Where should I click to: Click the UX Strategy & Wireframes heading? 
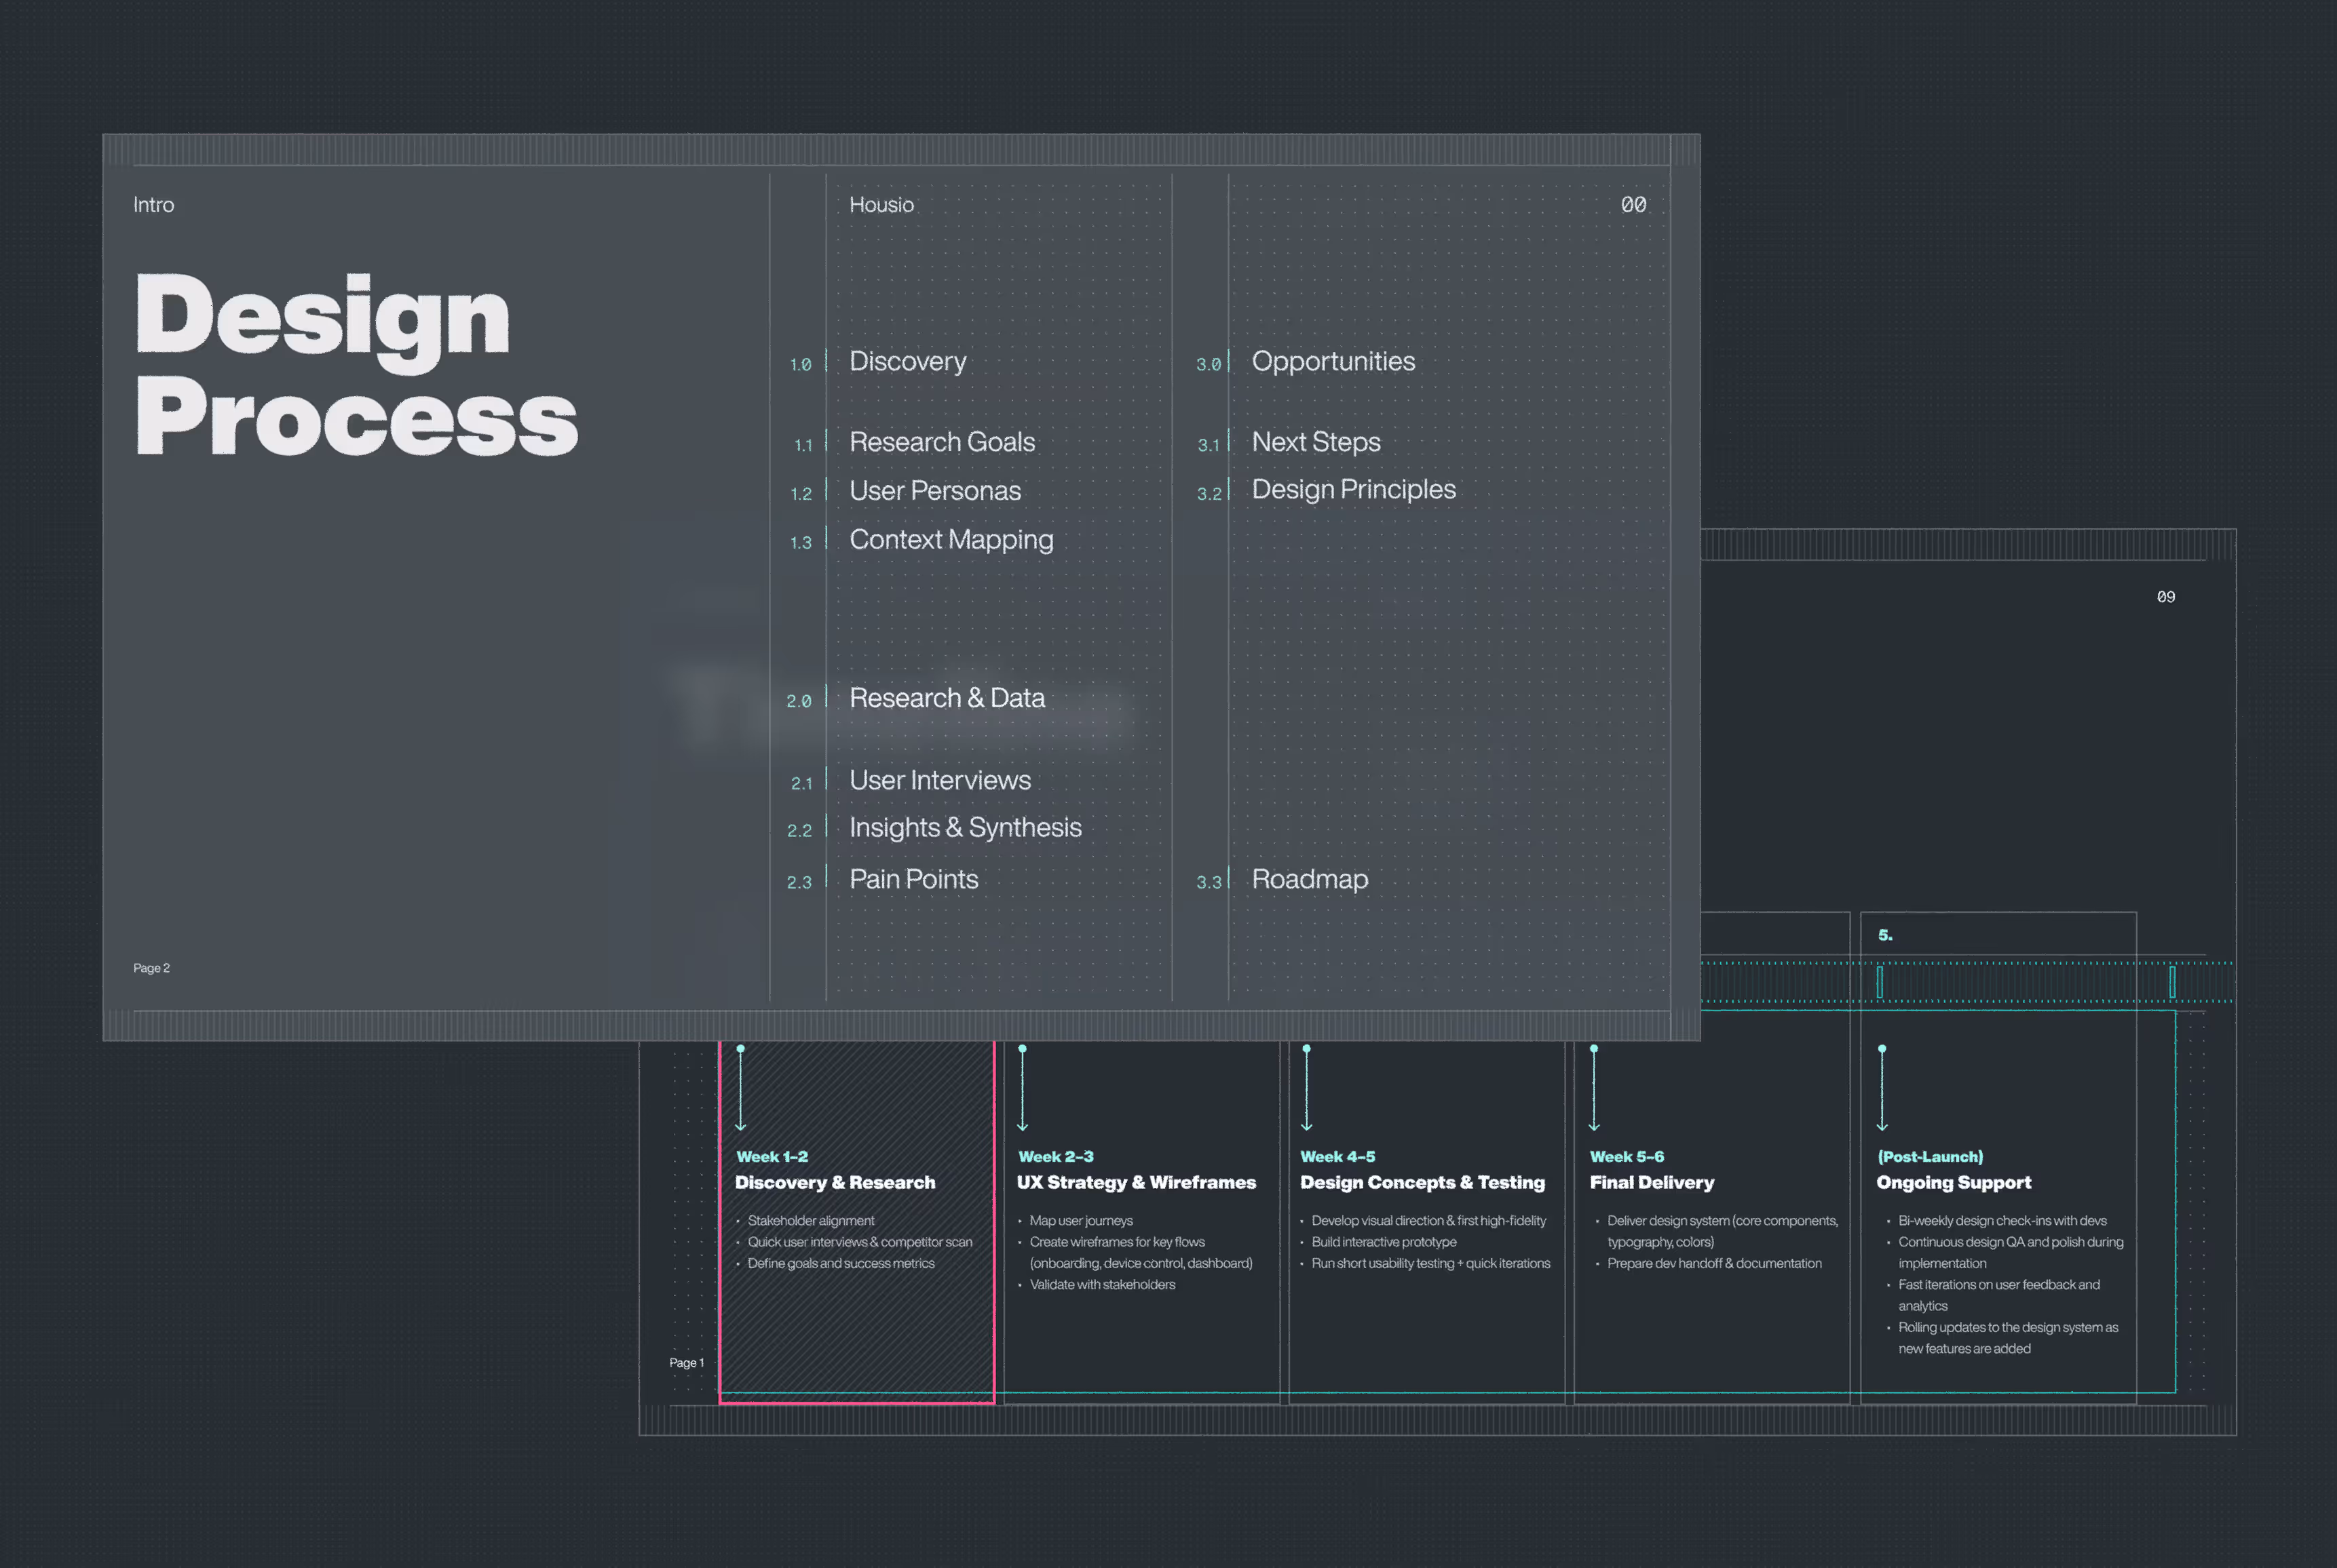tap(1135, 1182)
